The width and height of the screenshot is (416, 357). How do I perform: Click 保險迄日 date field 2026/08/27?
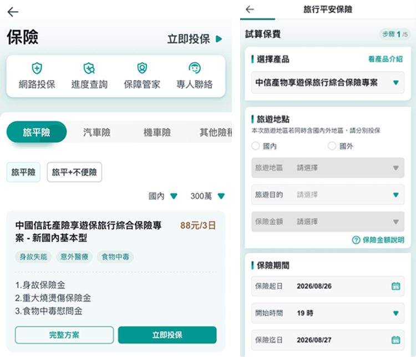[x=328, y=340]
